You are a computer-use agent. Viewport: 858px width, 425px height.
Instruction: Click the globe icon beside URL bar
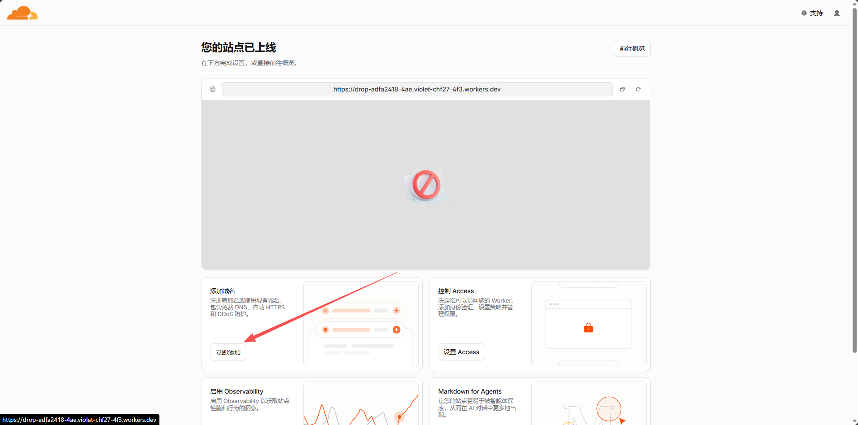[x=213, y=89]
